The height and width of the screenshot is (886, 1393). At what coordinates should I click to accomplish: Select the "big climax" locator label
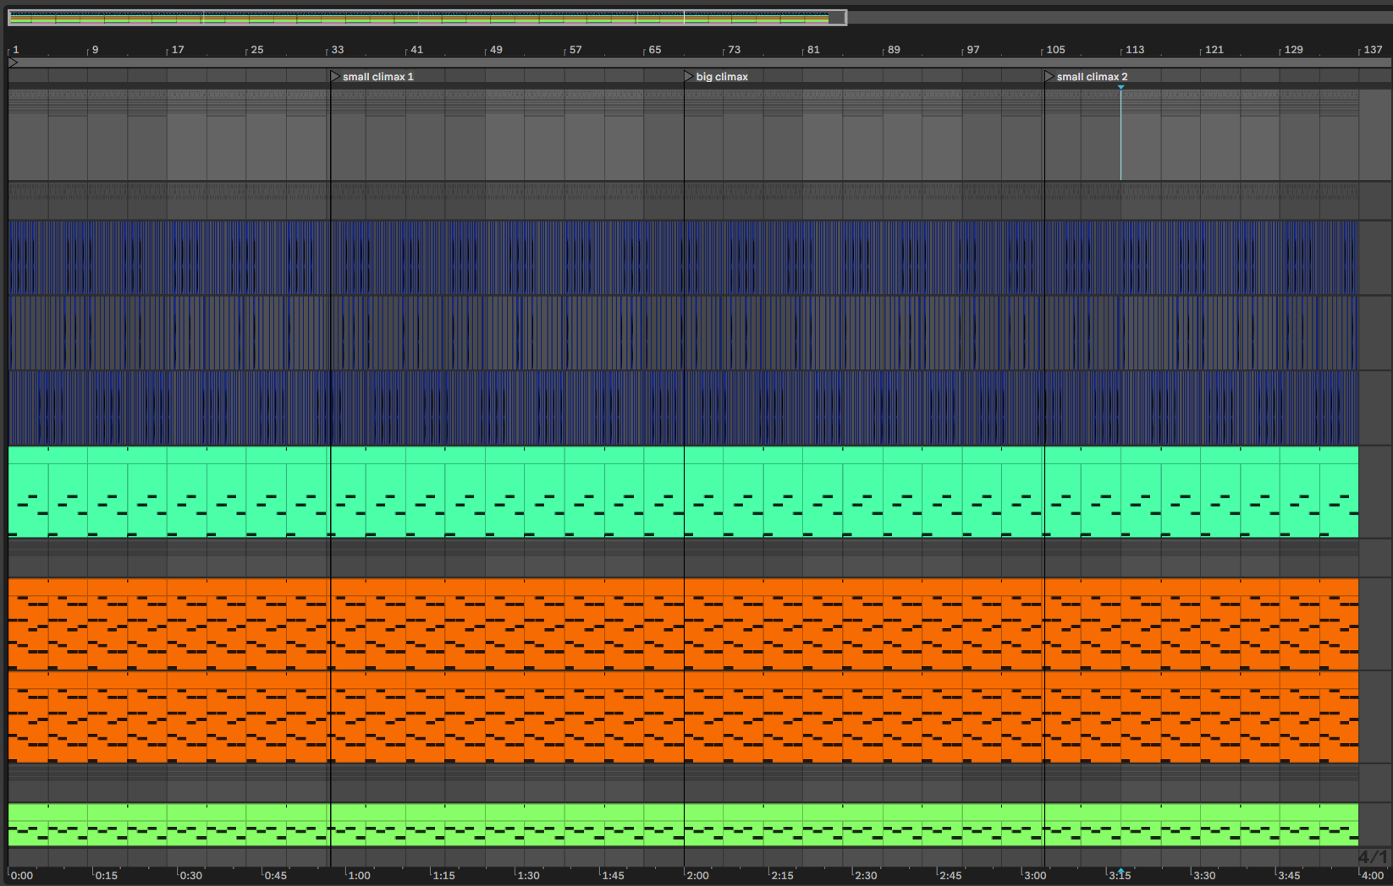[x=722, y=77]
